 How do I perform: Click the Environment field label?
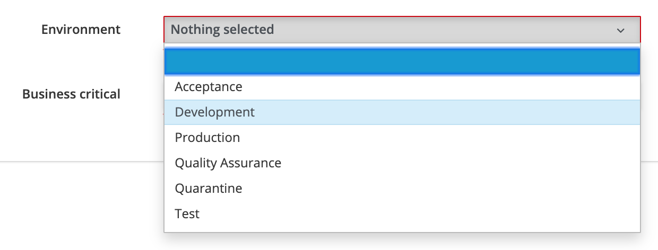81,30
